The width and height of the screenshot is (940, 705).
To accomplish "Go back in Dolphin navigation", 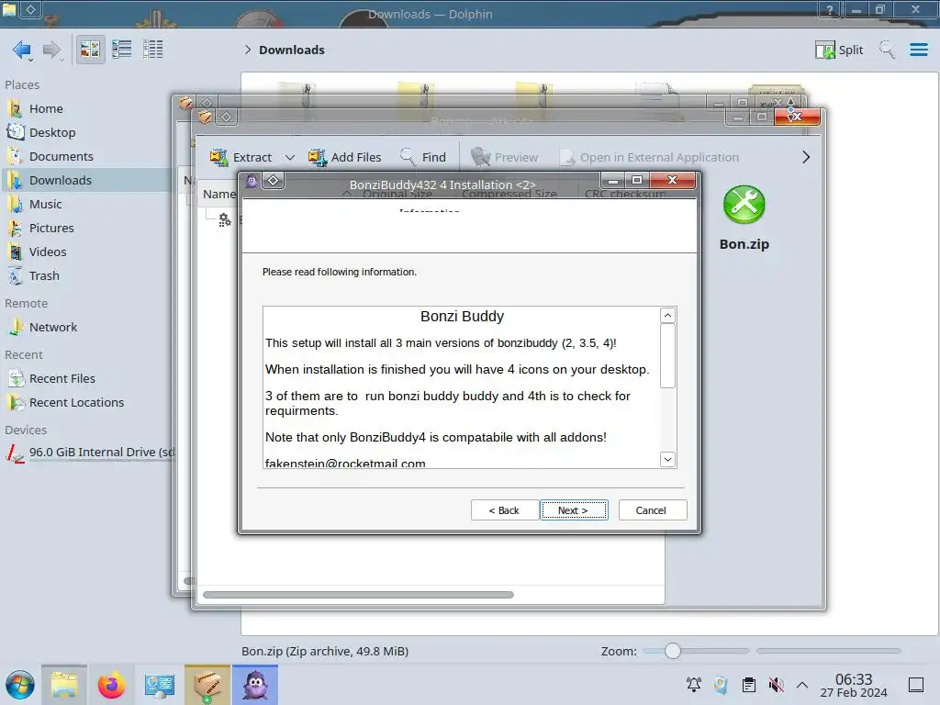I will tap(22, 50).
